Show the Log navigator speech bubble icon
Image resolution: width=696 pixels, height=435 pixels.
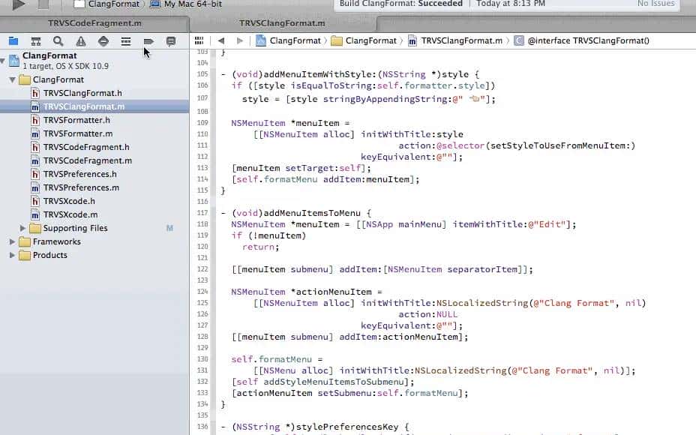[171, 41]
